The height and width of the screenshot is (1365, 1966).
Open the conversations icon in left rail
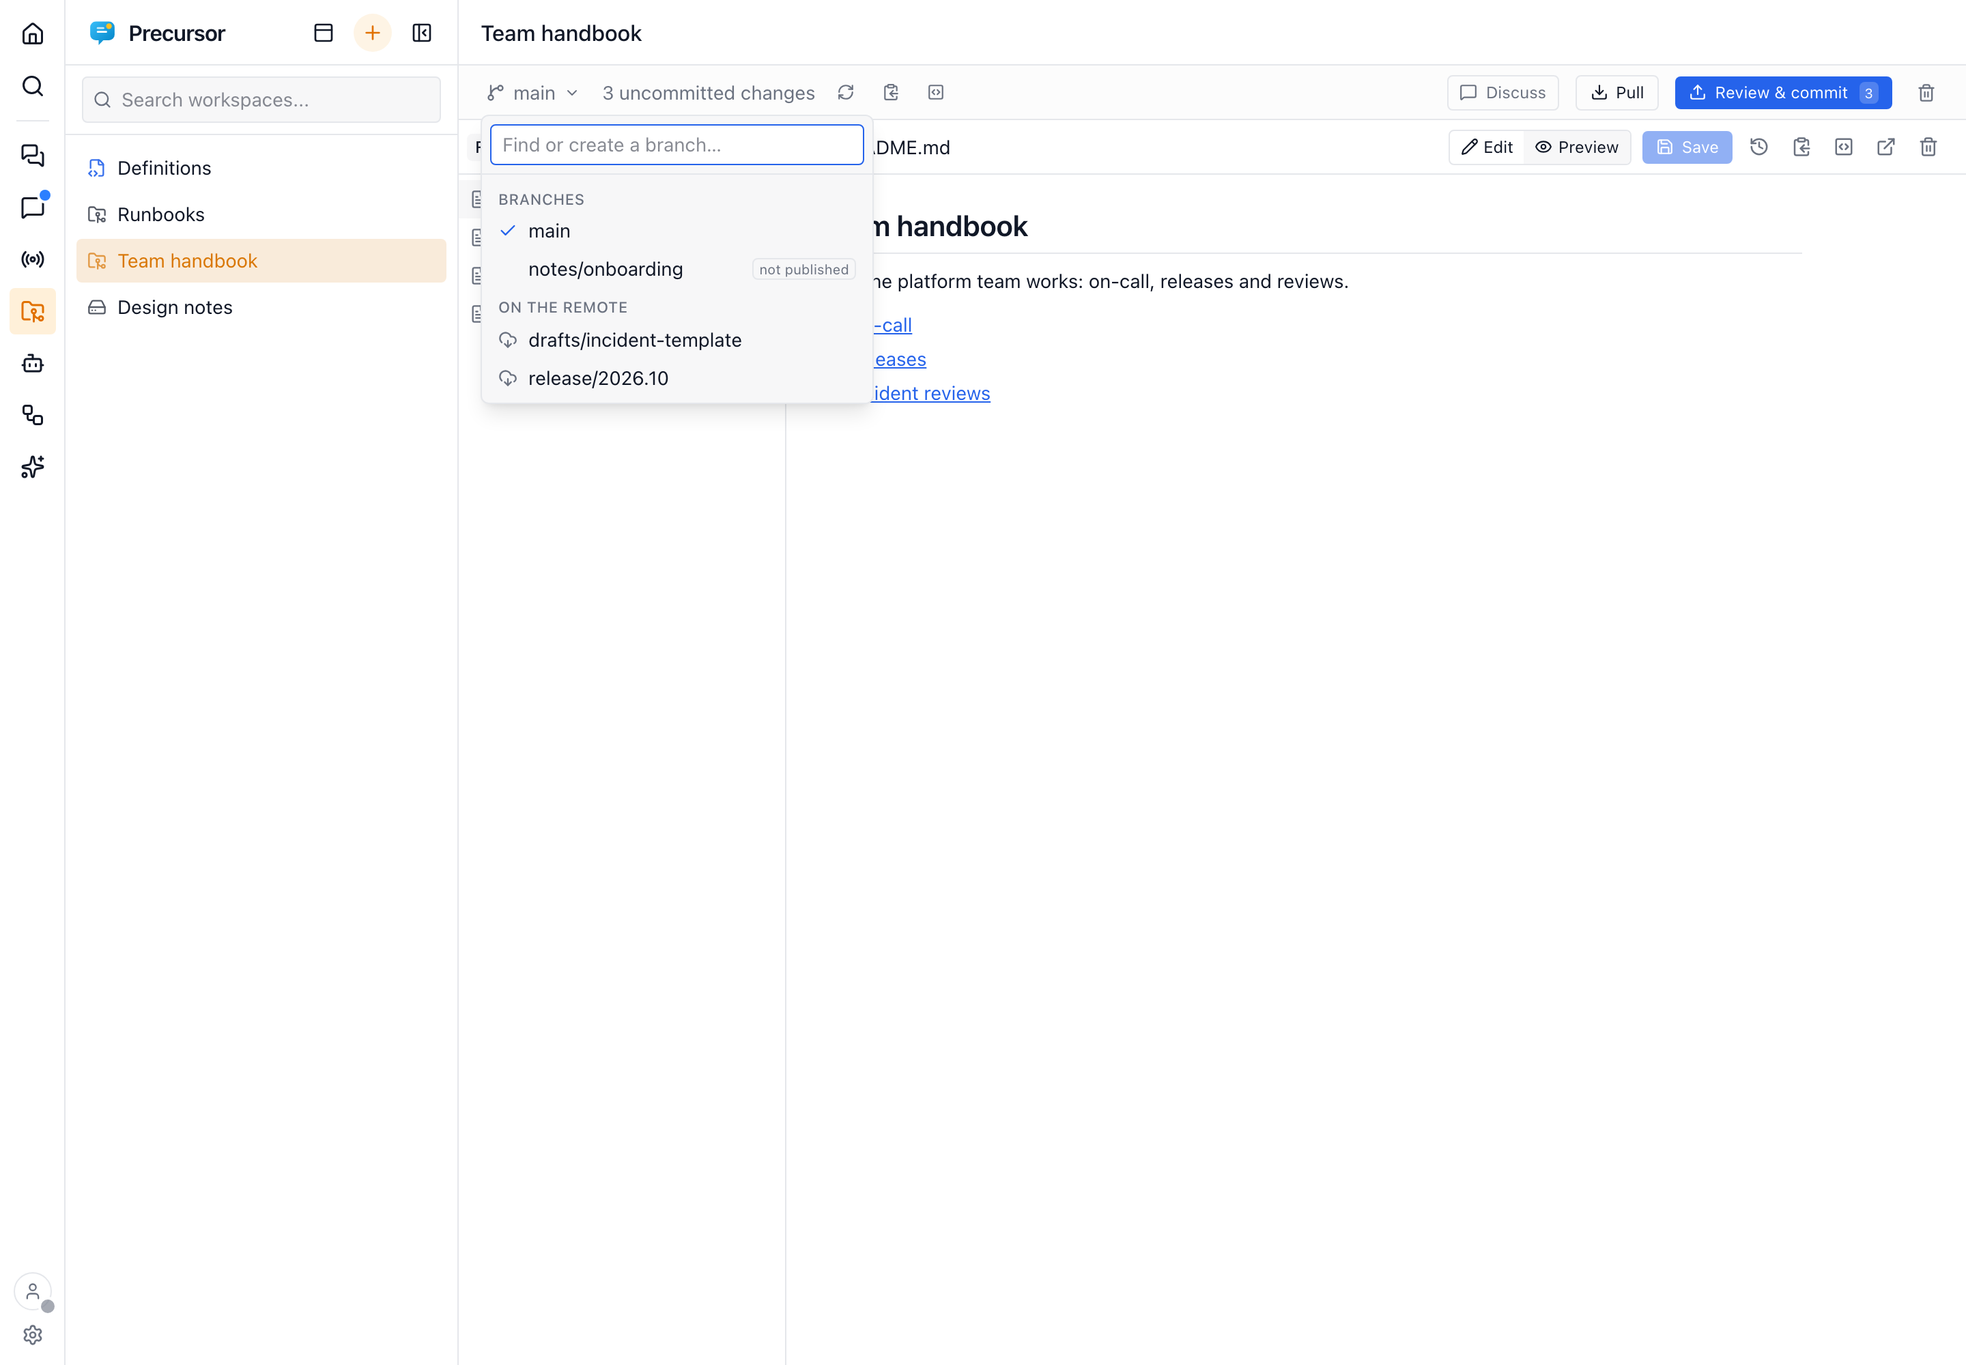[x=33, y=155]
